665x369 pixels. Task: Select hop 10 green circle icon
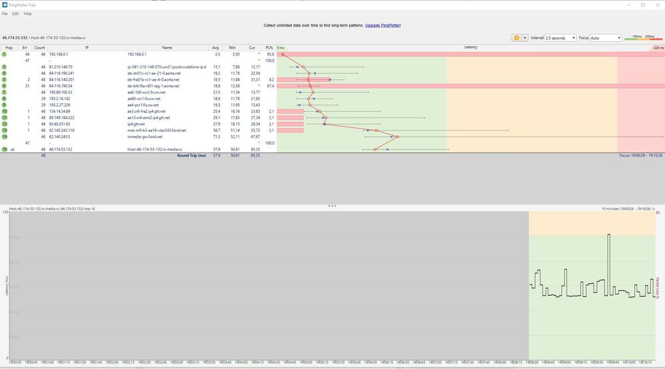4,111
